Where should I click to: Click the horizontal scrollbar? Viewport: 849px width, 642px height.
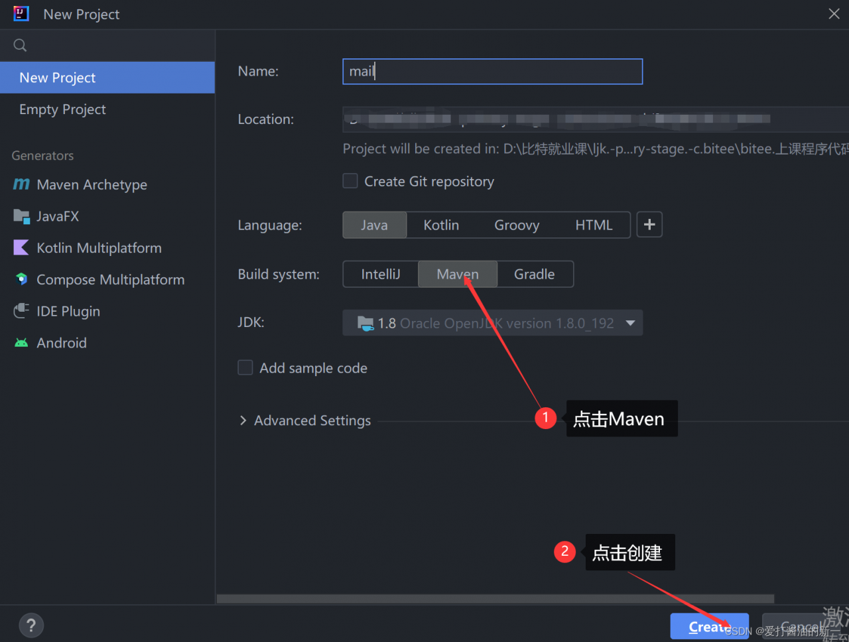[495, 598]
